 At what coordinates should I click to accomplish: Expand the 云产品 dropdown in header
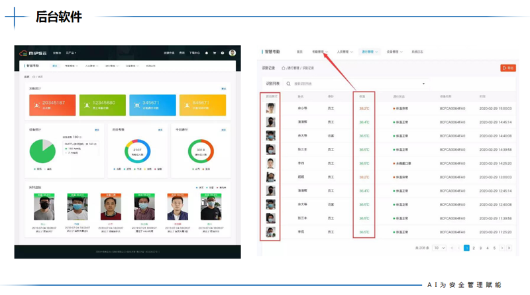tap(71, 53)
